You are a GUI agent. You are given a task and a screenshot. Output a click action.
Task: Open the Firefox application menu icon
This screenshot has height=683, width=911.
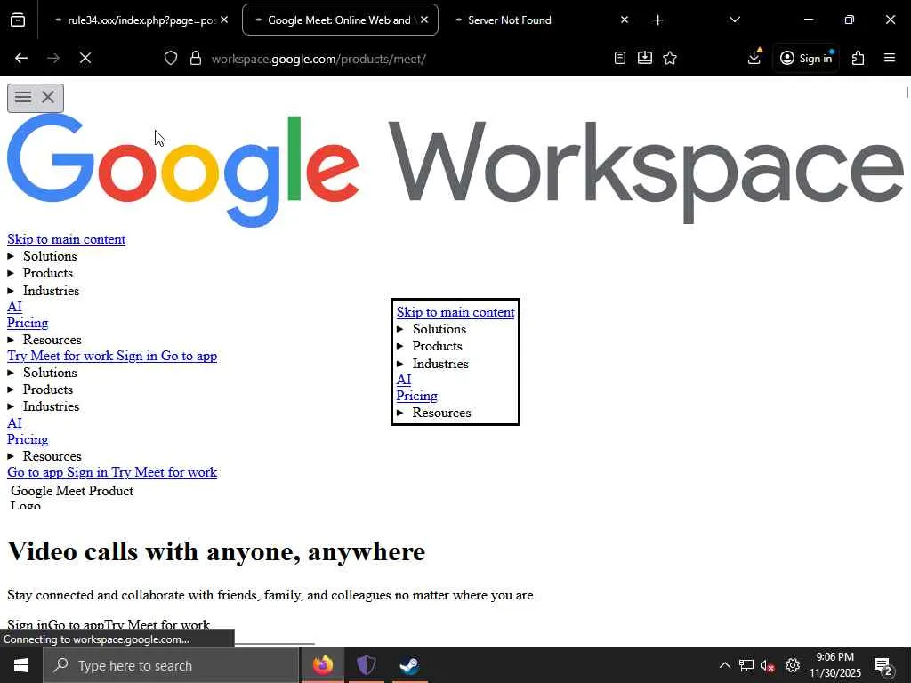(x=890, y=58)
